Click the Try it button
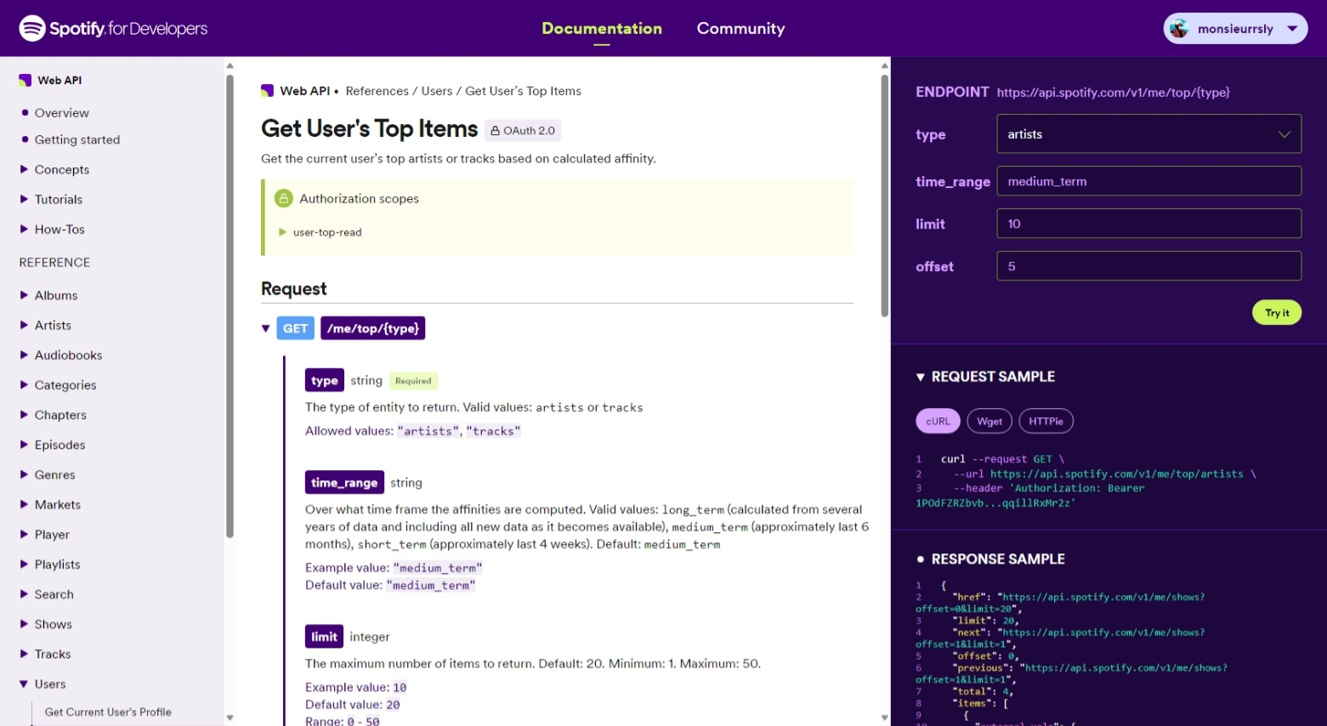1327x726 pixels. 1276,313
